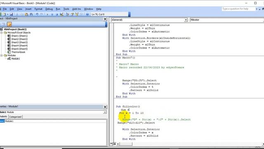Toggle Design Mode icon
Viewport: 264px width, 149px height.
coord(61,14)
